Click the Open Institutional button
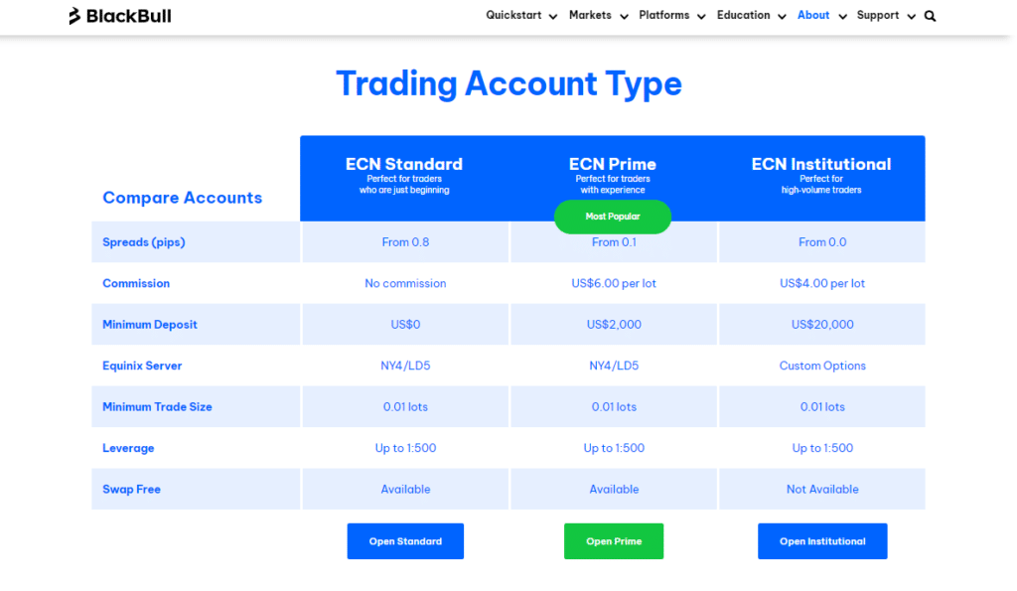Viewport: 1017px width, 591px height. 822,541
